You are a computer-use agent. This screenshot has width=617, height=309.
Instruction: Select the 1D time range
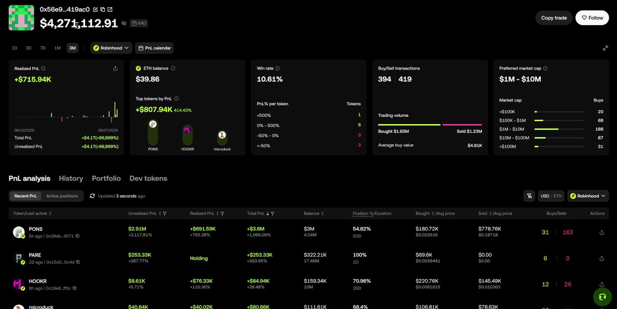pos(14,48)
